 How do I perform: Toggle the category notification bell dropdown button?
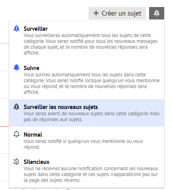[156, 13]
